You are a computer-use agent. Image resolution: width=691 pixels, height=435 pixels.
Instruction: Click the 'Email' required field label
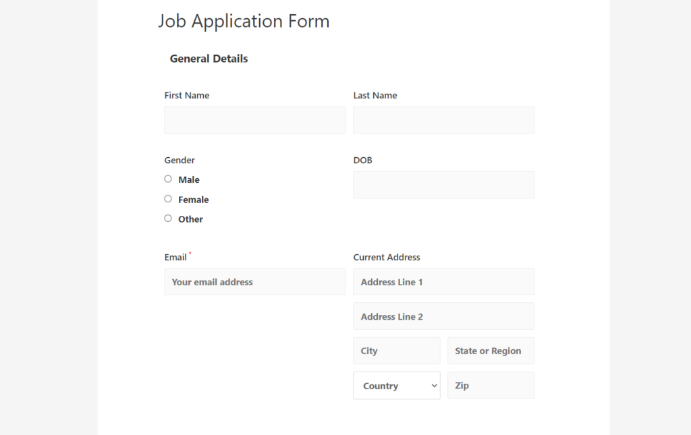(175, 258)
